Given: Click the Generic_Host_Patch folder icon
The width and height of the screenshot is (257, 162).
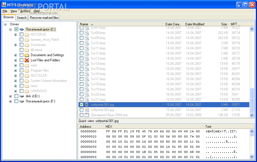Looking at the screenshot, I should pyautogui.click(x=27, y=40).
